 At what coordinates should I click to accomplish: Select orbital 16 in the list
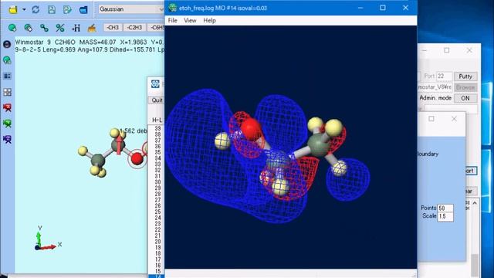pyautogui.click(x=157, y=265)
